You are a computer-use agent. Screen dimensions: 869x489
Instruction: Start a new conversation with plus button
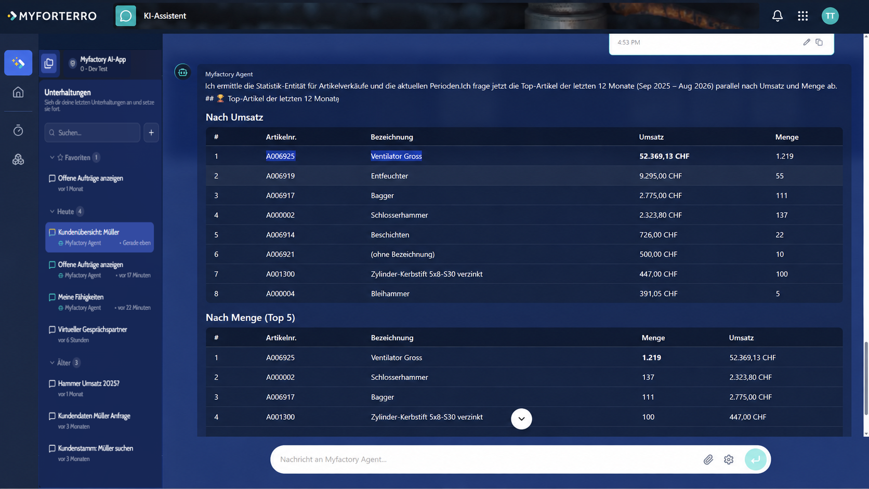coord(151,133)
